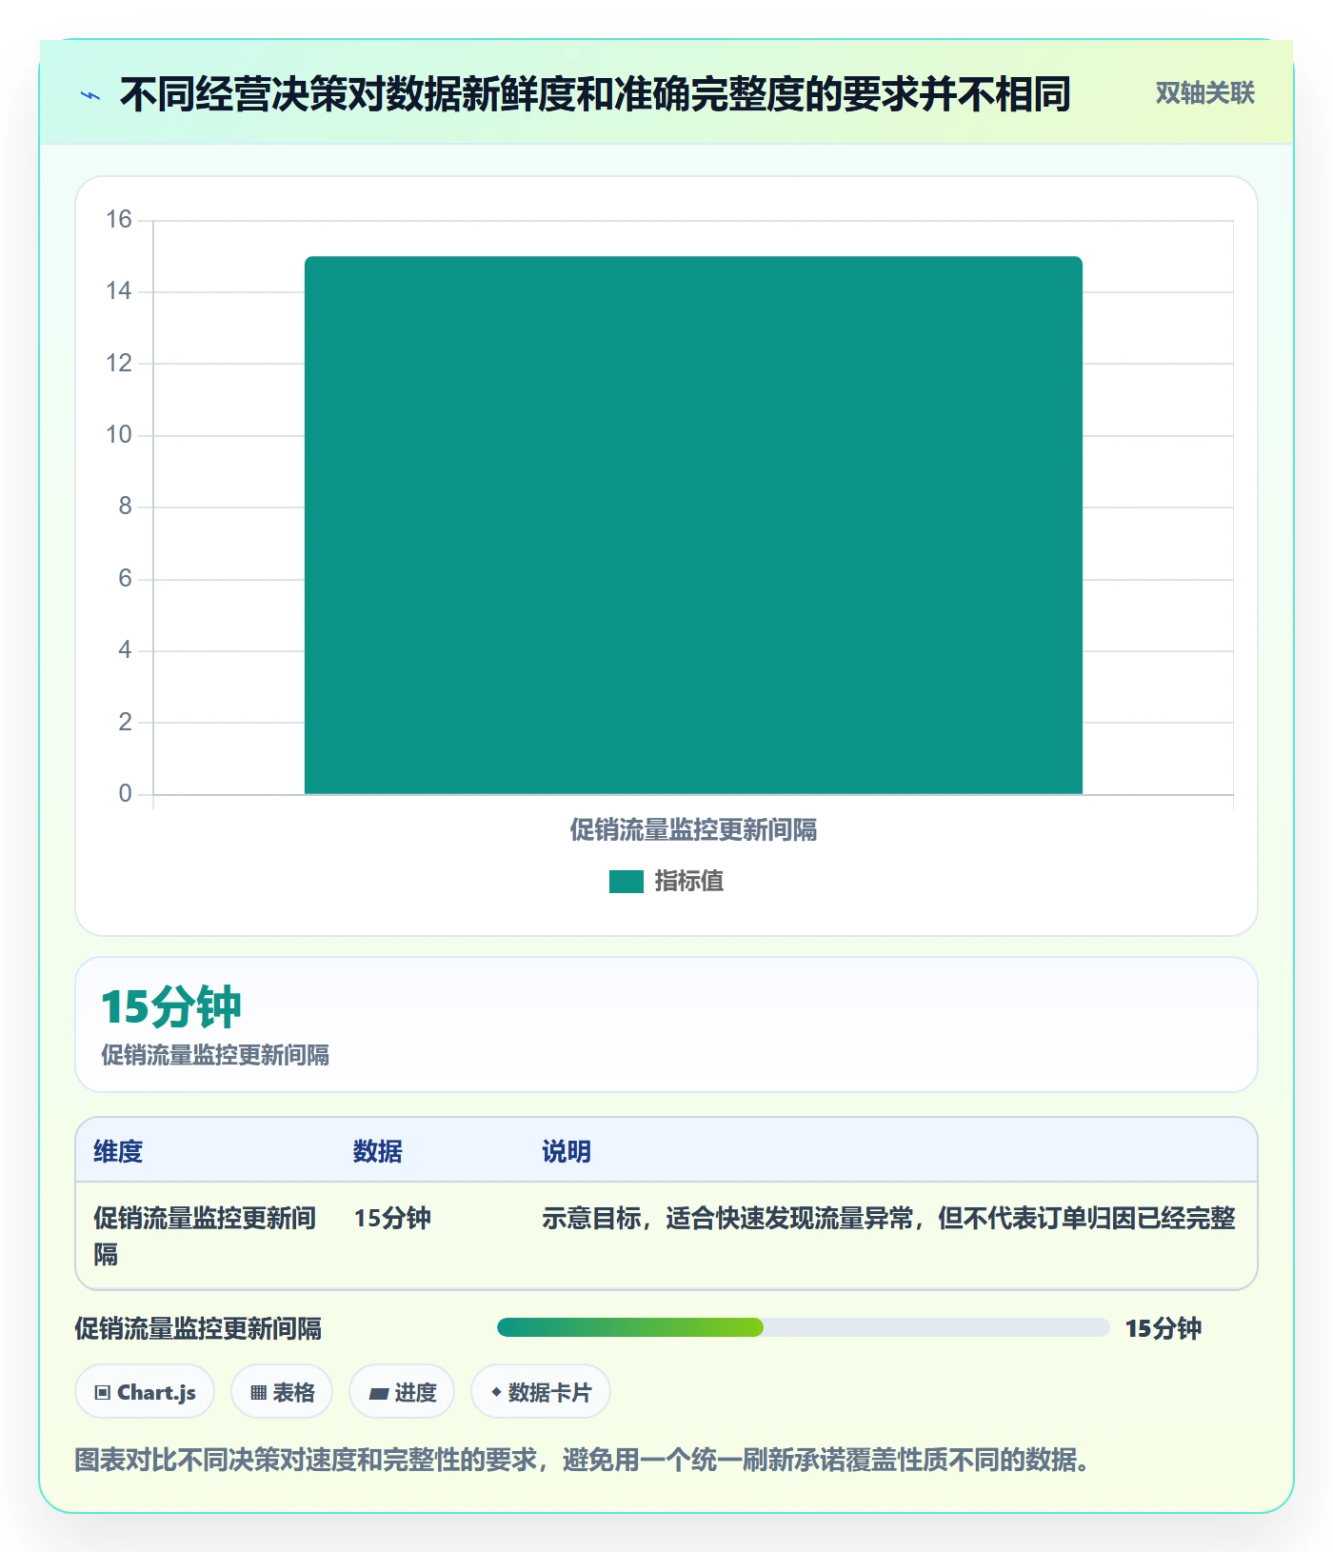
Task: Click the Chart.js chip
Action: 145,1392
